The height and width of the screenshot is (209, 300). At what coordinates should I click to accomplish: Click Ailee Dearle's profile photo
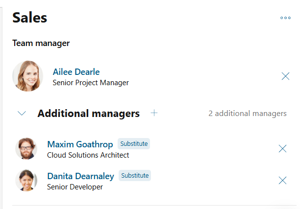click(28, 76)
